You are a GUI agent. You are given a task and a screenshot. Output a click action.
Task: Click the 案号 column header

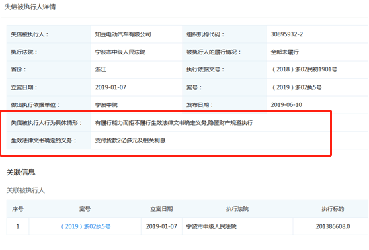[85, 209]
